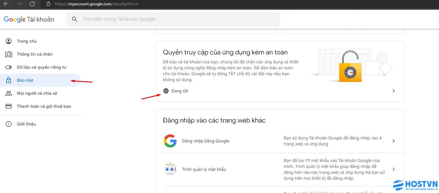This screenshot has height=193, width=439.
Task: Click the myaccount.google.com address URL
Action: [x=97, y=4]
